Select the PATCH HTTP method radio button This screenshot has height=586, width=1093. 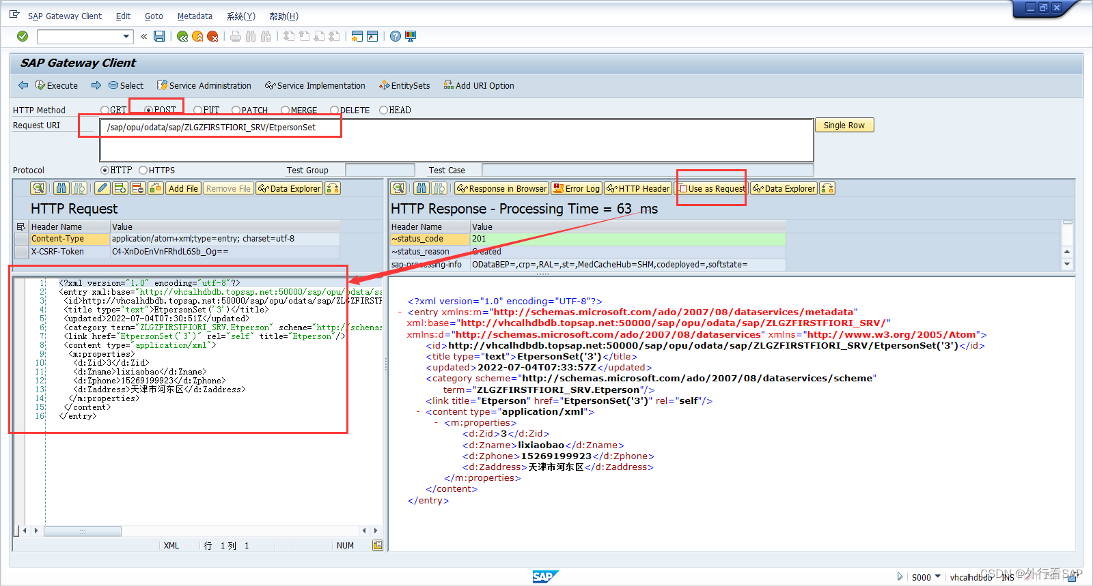click(236, 110)
